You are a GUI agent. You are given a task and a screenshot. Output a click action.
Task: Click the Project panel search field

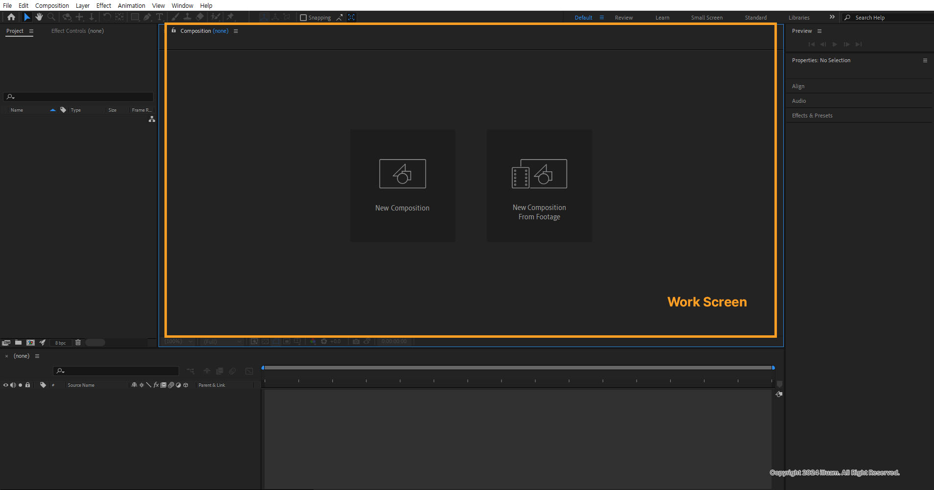[x=78, y=97]
